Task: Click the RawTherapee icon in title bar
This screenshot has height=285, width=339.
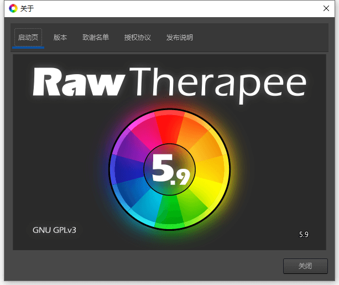Action: coord(13,8)
